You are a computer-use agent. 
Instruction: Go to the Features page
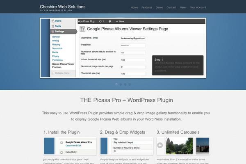tap(147, 7)
